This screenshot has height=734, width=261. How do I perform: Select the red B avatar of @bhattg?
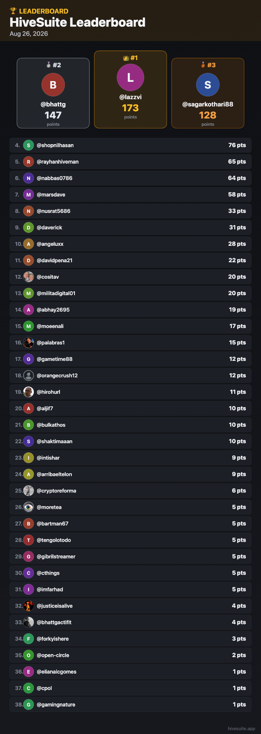53,85
